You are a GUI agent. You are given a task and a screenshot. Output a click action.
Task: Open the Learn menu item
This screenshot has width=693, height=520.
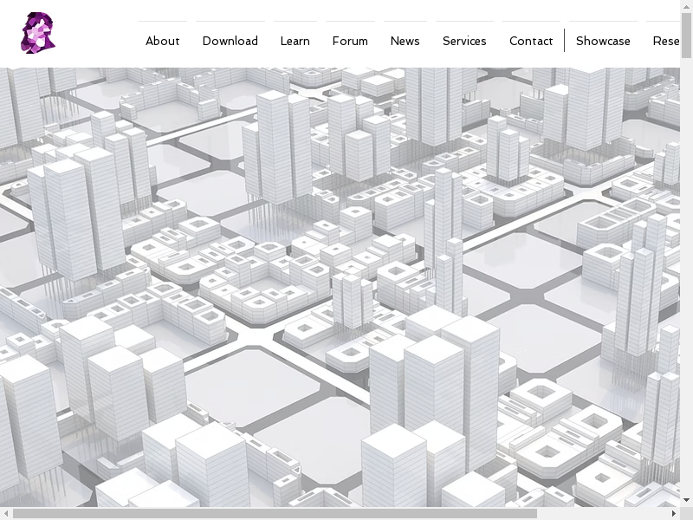click(x=295, y=41)
